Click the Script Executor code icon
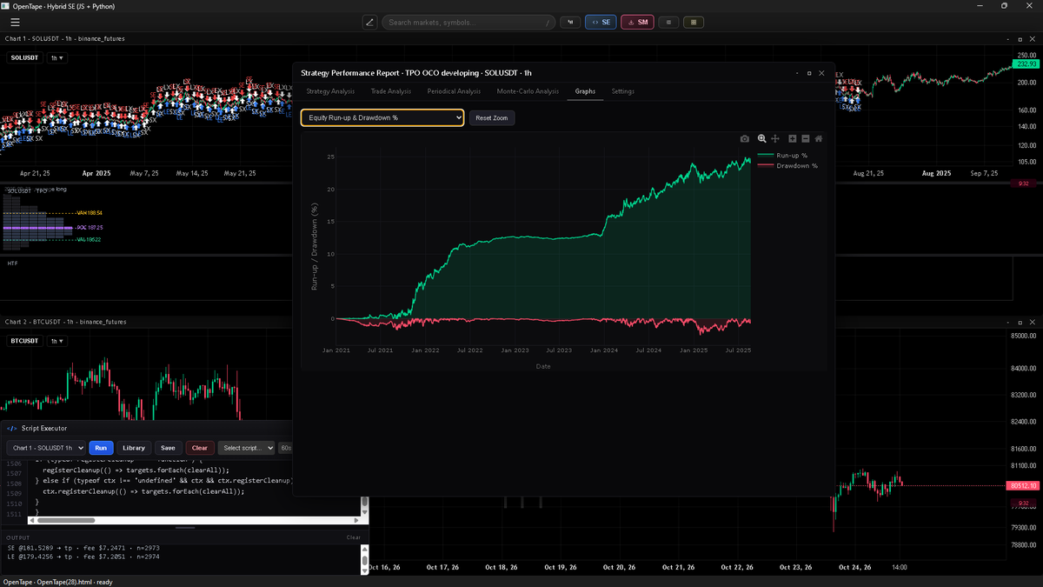1043x587 pixels. coord(11,428)
